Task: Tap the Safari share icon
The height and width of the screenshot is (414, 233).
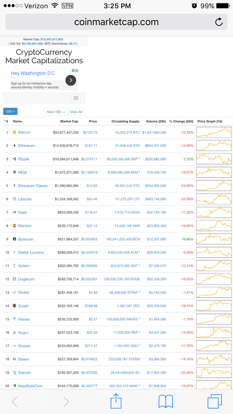Action: tap(116, 401)
